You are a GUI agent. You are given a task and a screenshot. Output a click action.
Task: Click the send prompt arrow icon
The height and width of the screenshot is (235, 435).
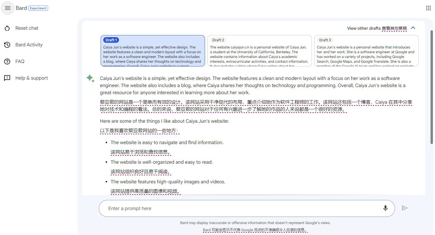click(404, 208)
